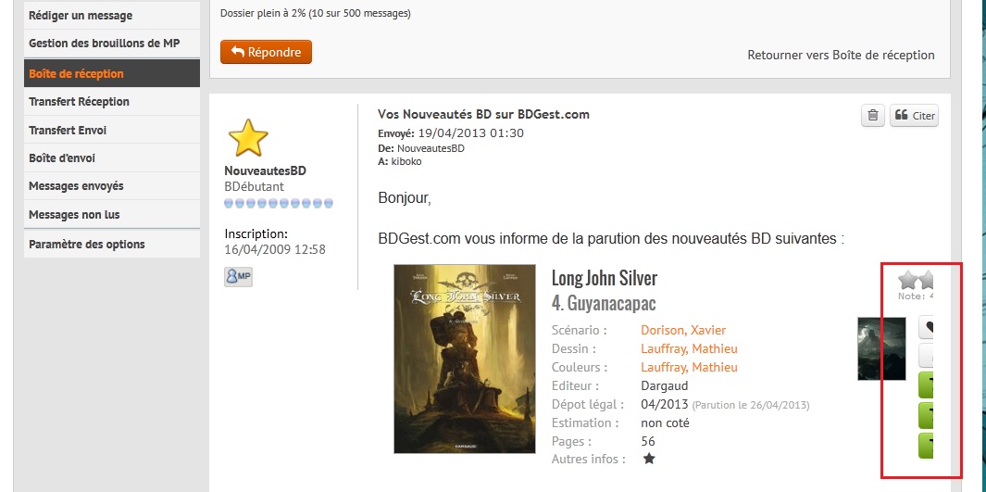
Task: Click the trash delete message icon
Action: [873, 115]
